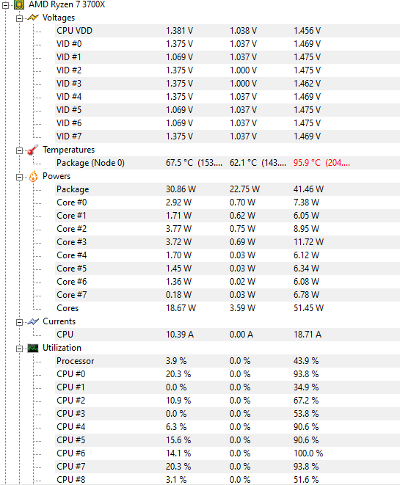The height and width of the screenshot is (485, 400).
Task: Select the VID #4 row
Action: [227, 97]
